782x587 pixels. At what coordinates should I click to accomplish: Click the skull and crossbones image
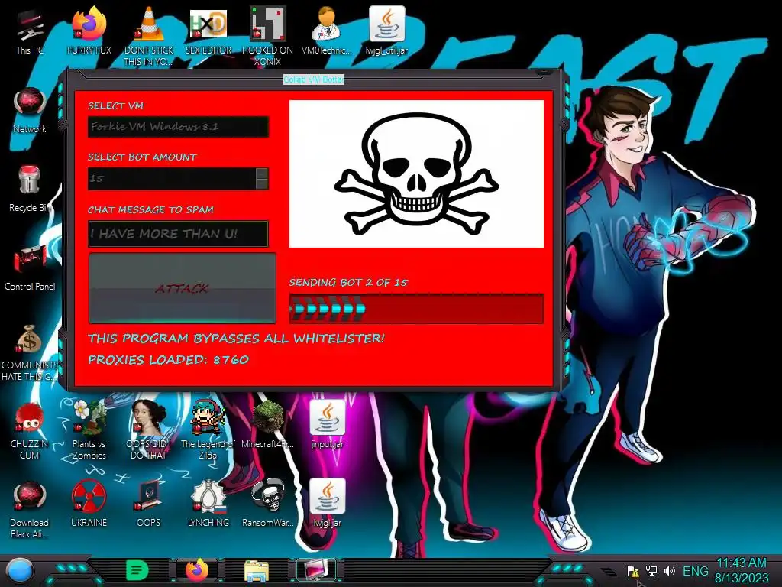click(416, 174)
